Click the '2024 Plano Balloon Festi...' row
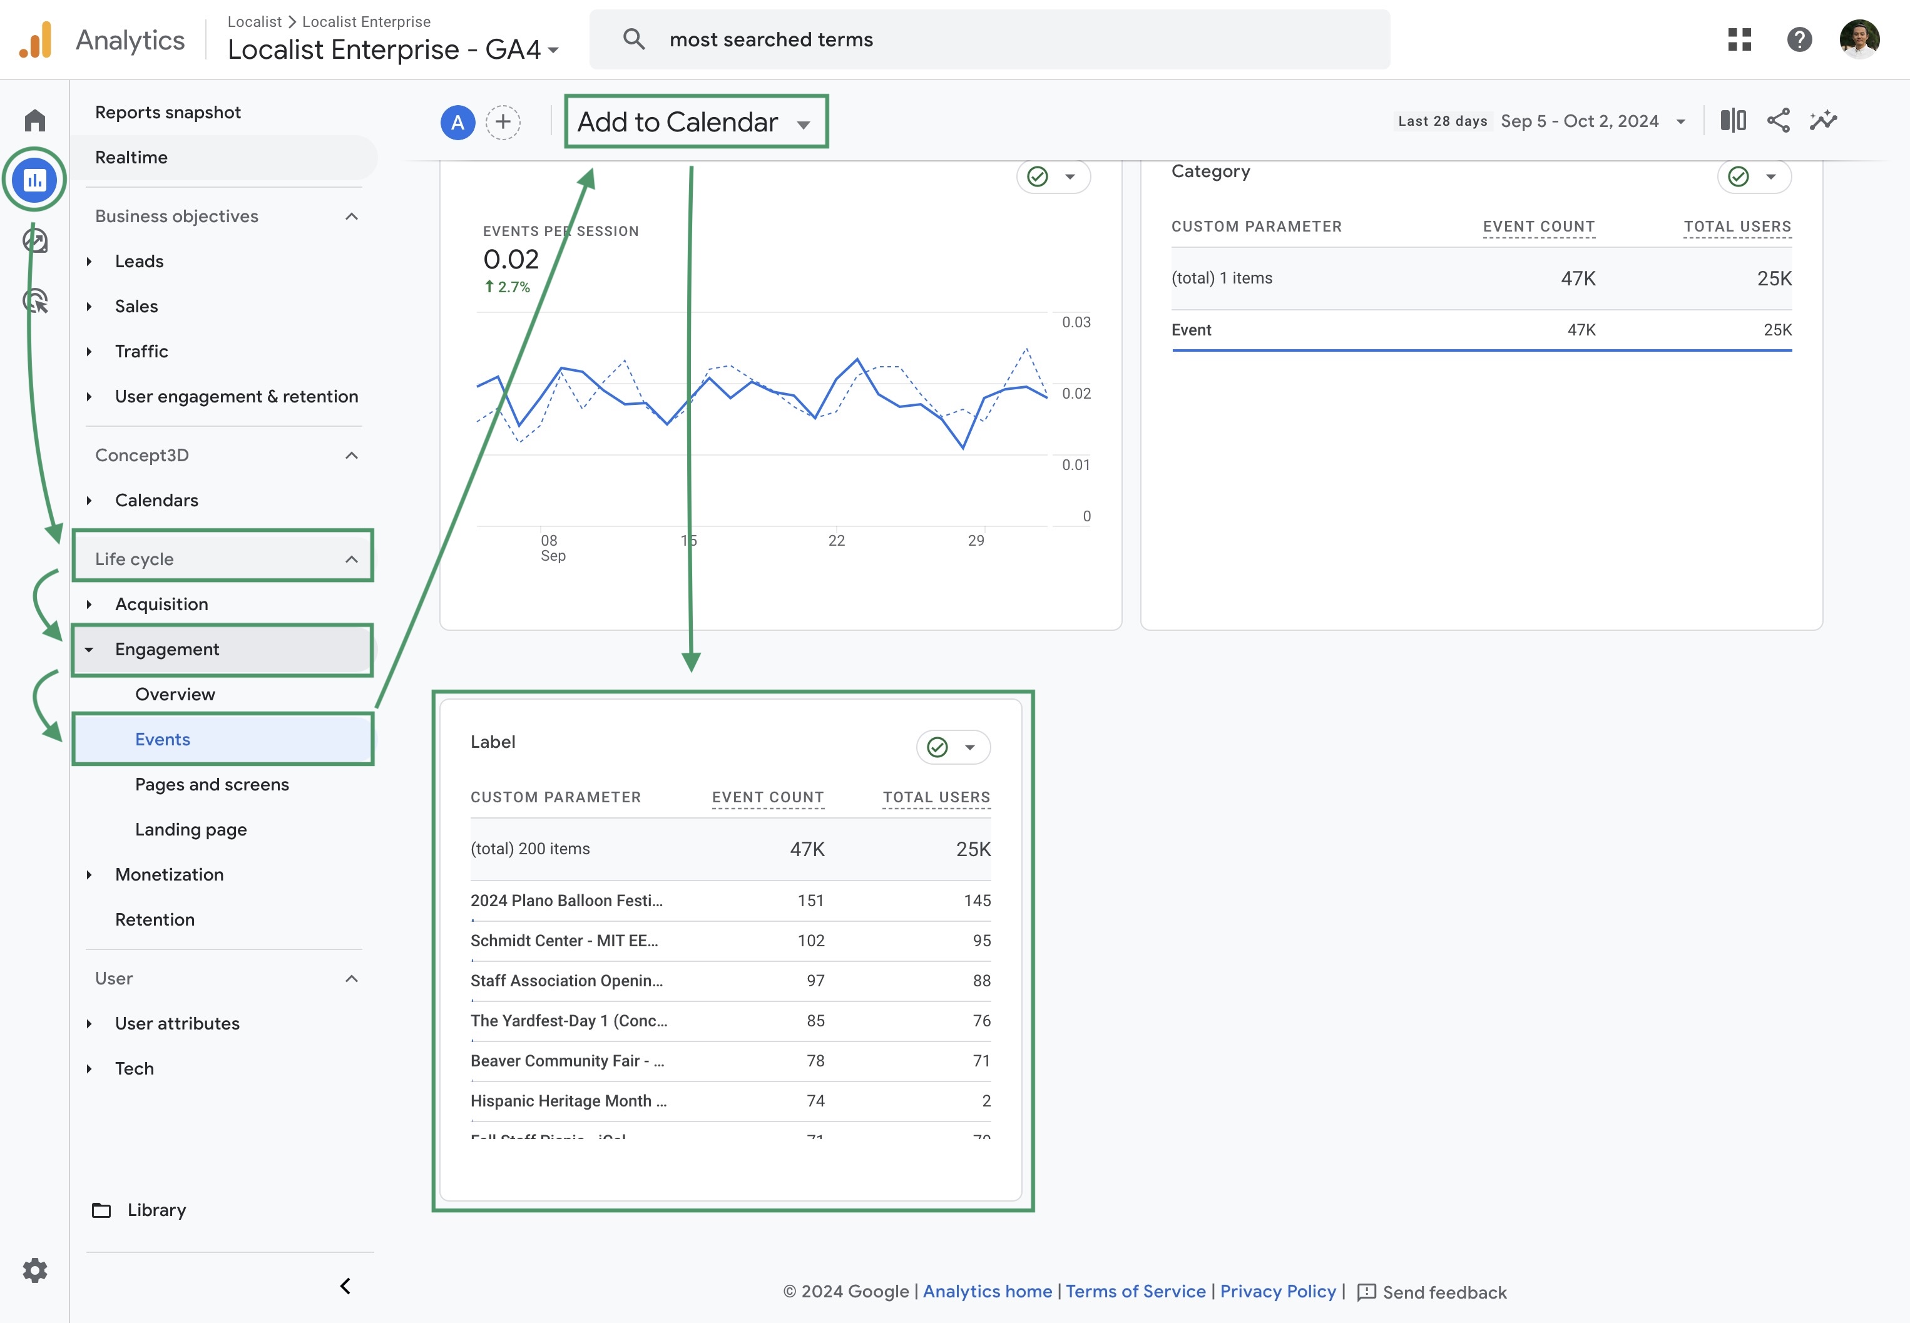The image size is (1910, 1323). coord(730,900)
